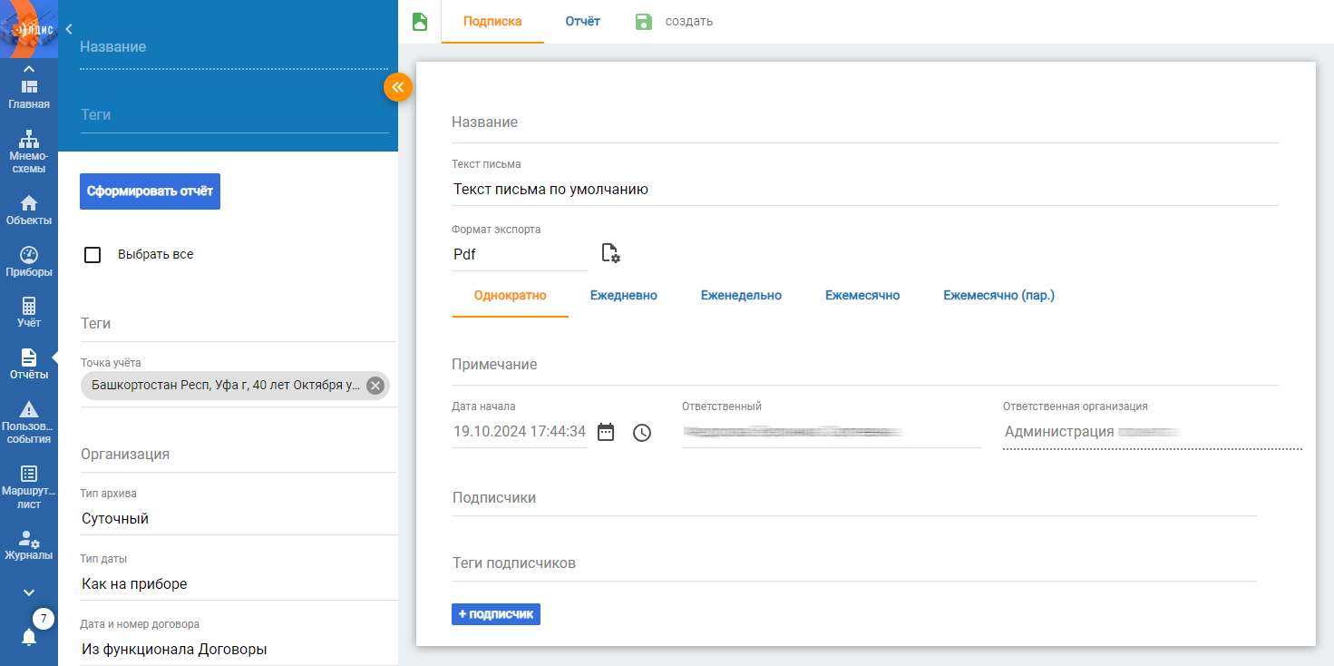1334x666 pixels.
Task: Click the Подписчики input field
Action: [854, 498]
